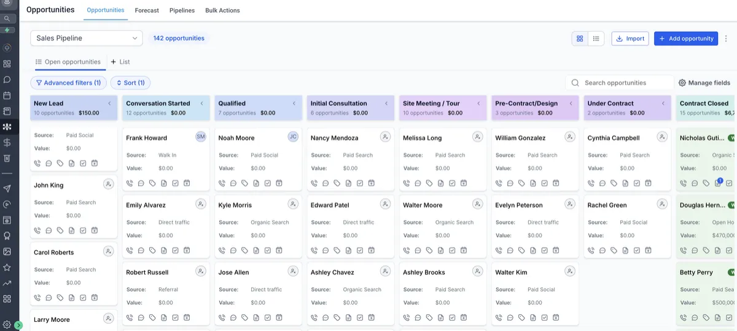Open the Reputation star icon in the sidebar

pos(7,267)
